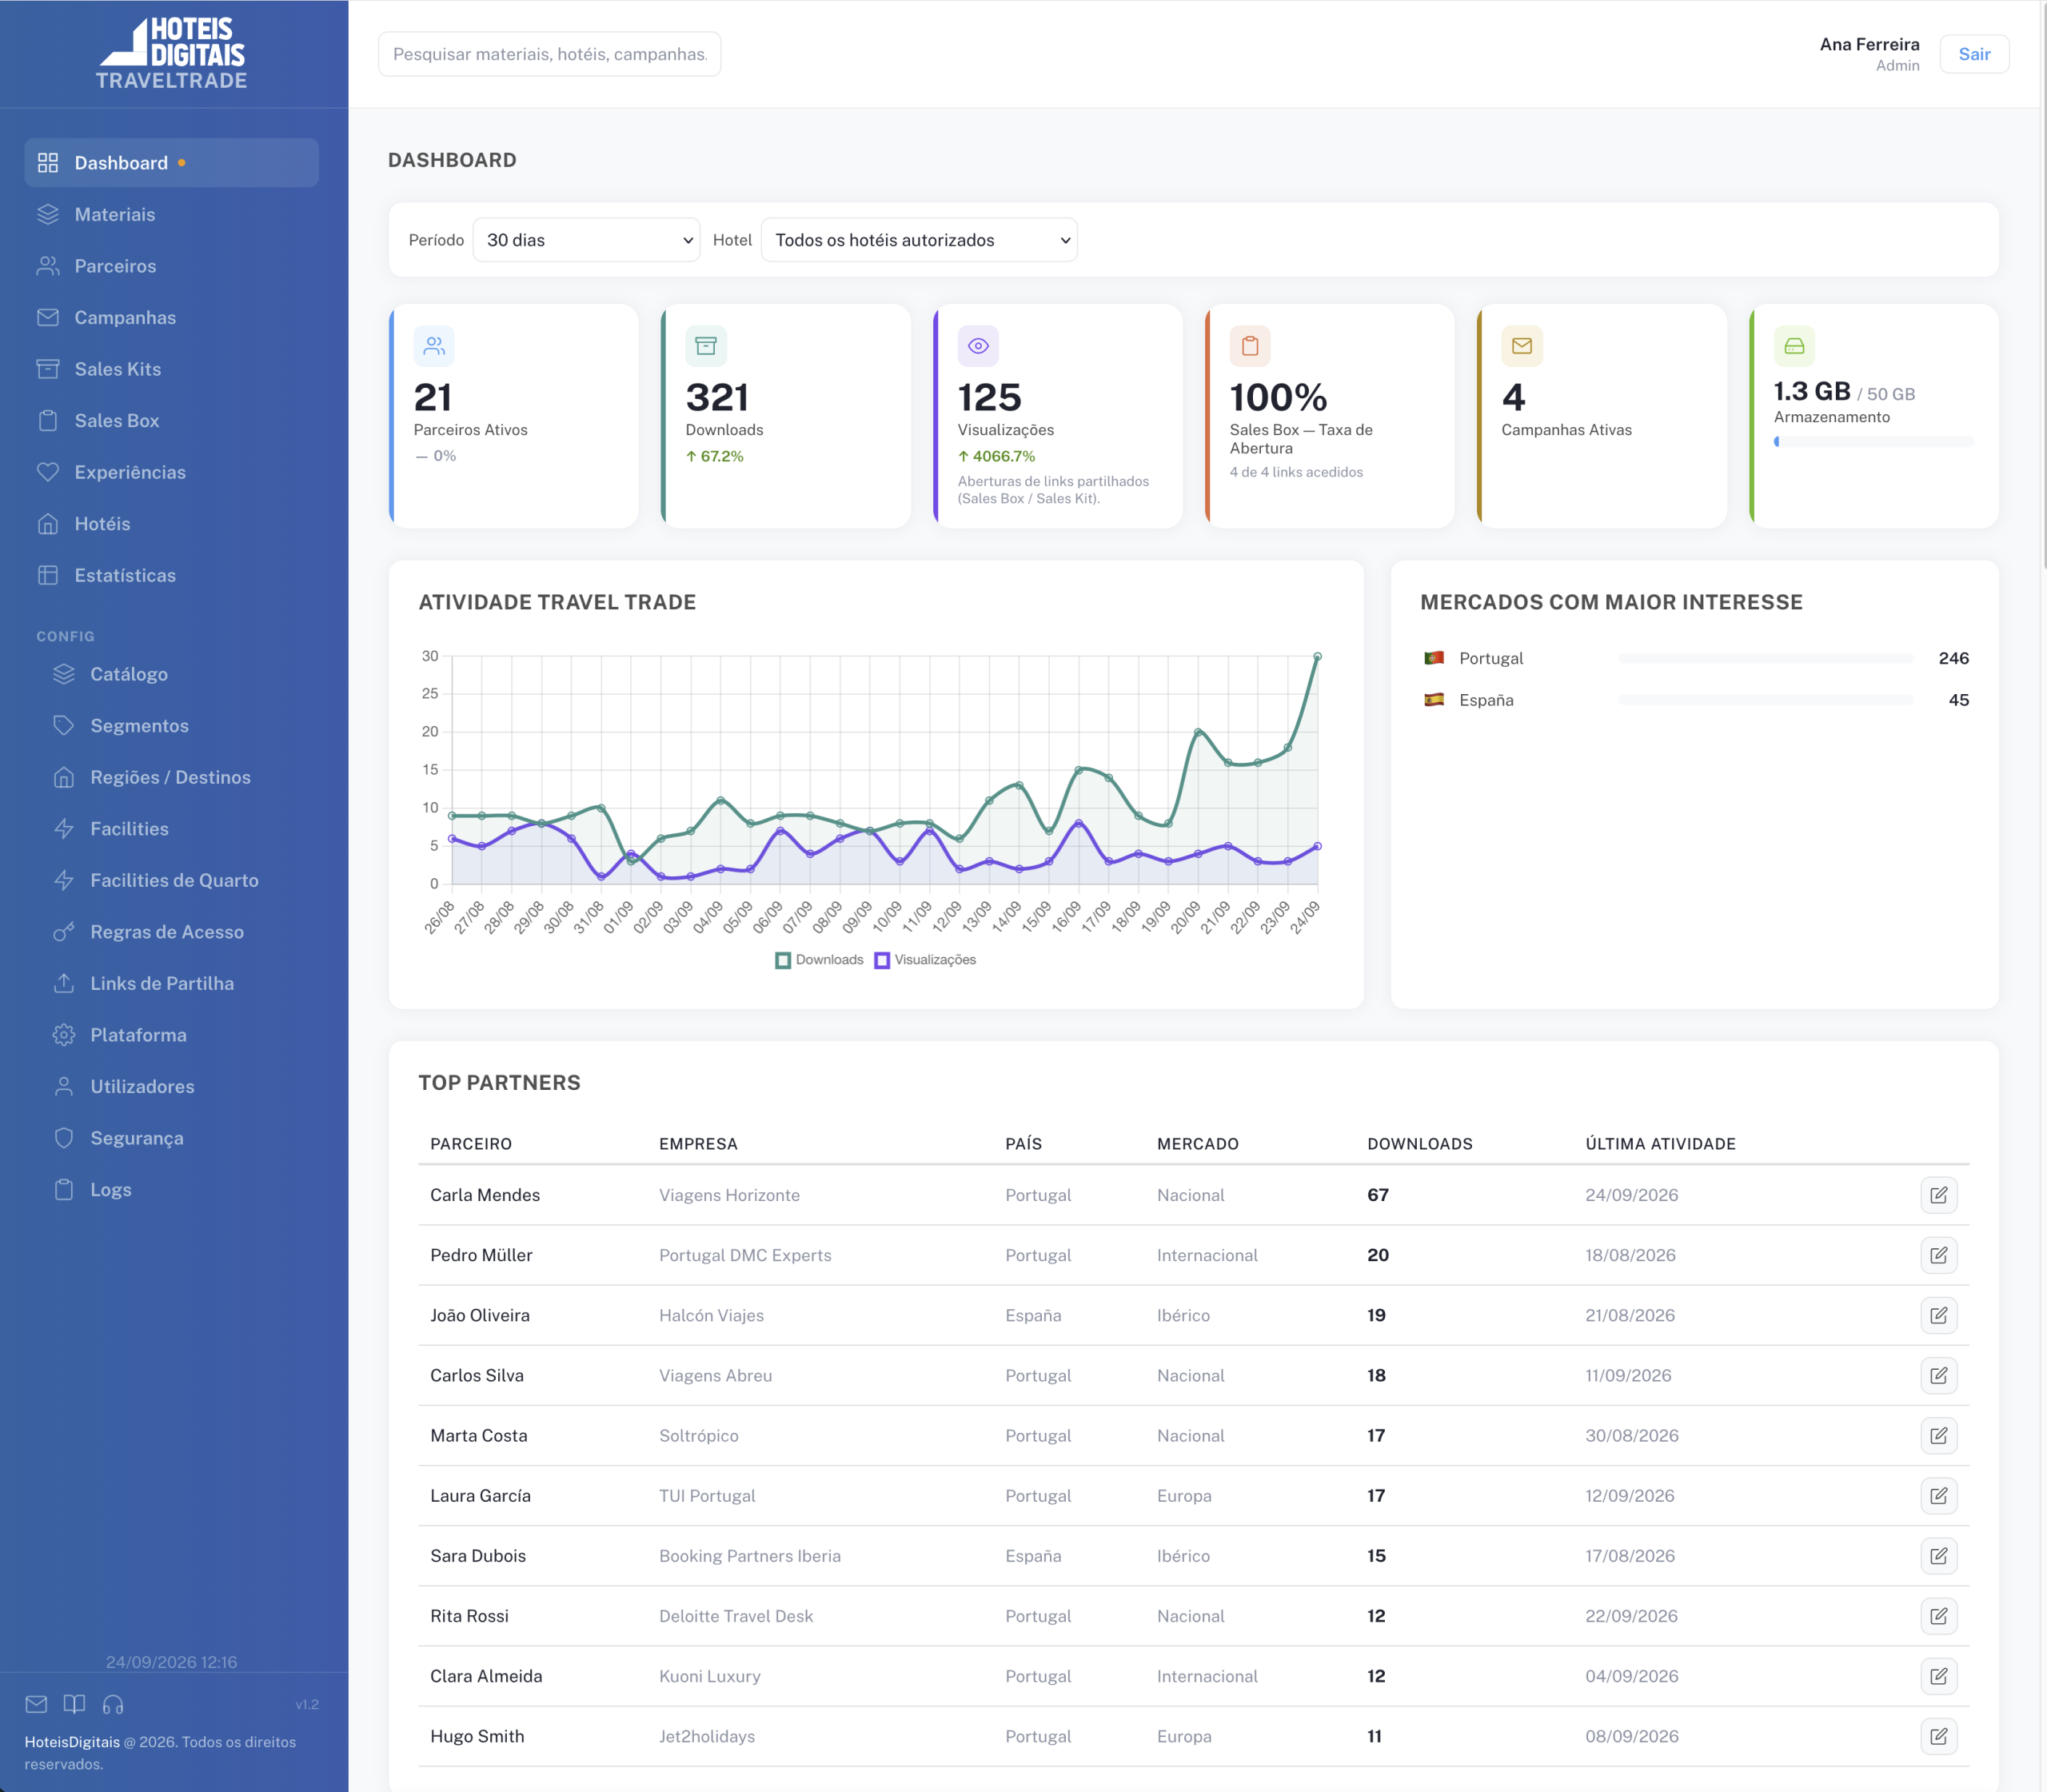Toggle Visualizações series in chart legend

925,960
